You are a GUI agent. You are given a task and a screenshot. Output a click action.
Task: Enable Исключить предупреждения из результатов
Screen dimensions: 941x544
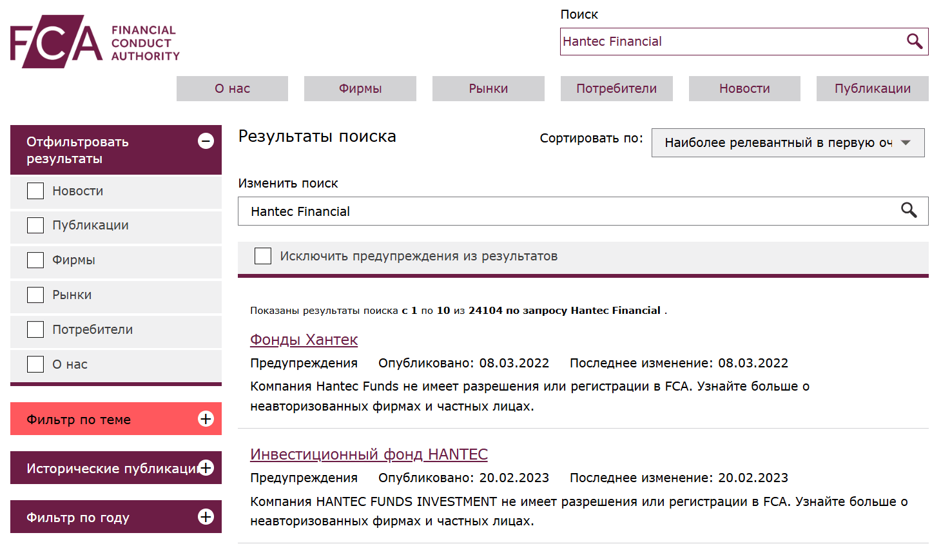pos(263,256)
